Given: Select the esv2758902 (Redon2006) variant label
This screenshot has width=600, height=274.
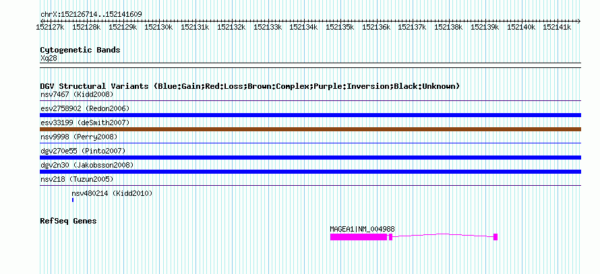Looking at the screenshot, I should (x=85, y=108).
